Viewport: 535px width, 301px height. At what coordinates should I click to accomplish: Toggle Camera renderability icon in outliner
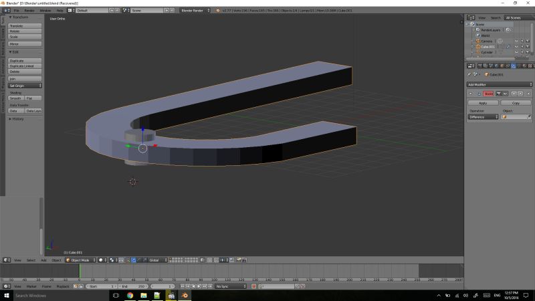[528, 41]
